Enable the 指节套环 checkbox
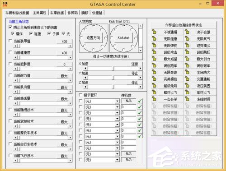Screen dimensions: 226x171 coord(80,95)
